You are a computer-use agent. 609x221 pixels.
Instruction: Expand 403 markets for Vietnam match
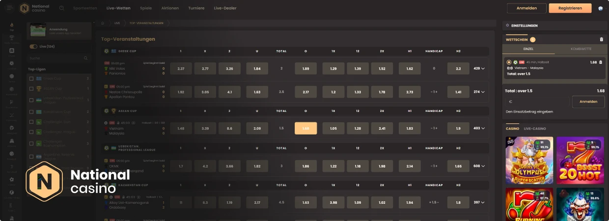(479, 128)
